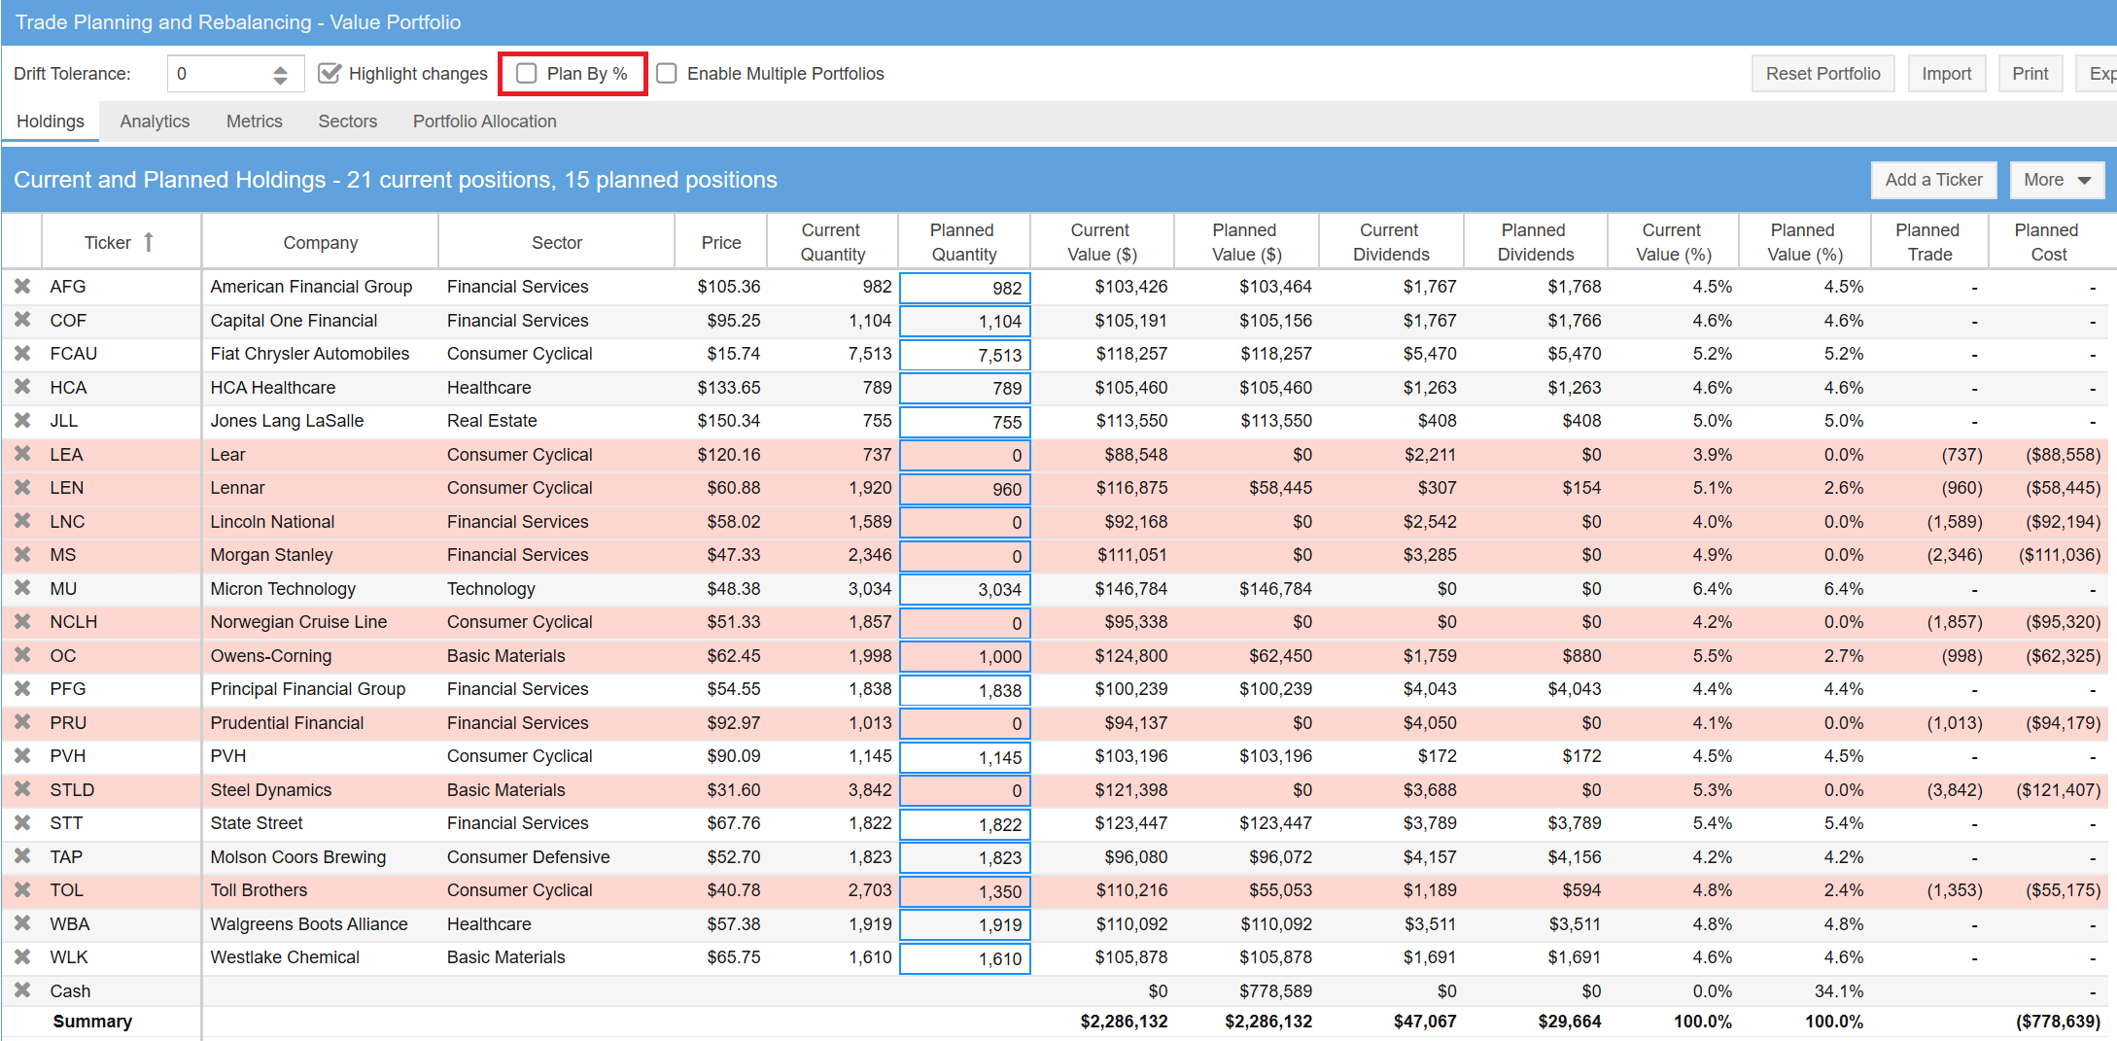Screen dimensions: 2117x1041
Task: Click the Import button
Action: (1947, 74)
